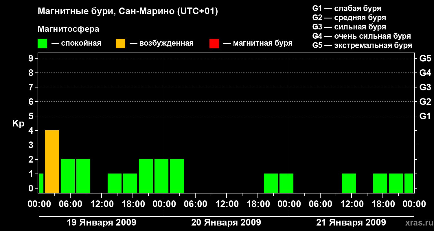
Task: Click the 06:00 time label for 21 January
Action: click(x=320, y=204)
